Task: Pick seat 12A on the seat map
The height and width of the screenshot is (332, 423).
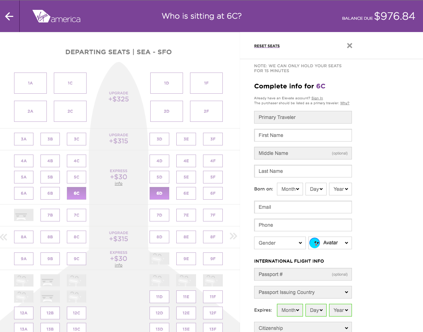Action: click(x=24, y=313)
